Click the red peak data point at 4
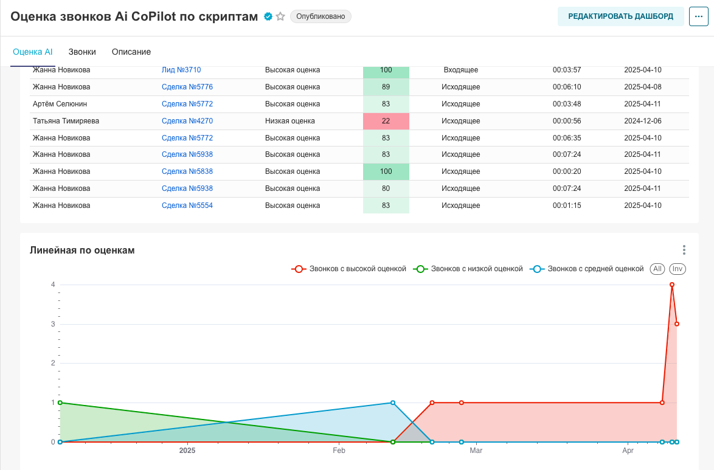 pos(672,285)
